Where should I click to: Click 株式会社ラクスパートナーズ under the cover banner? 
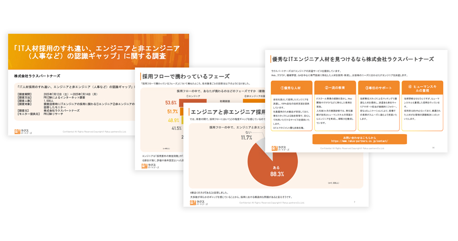37,76
